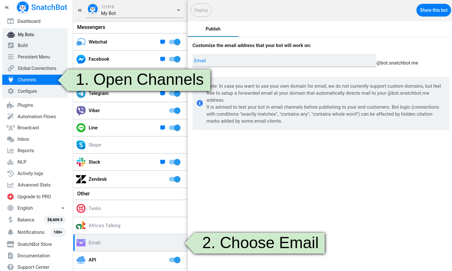Open the My Bot selector dropdown
Image resolution: width=452 pixels, height=271 pixels.
tap(134, 10)
